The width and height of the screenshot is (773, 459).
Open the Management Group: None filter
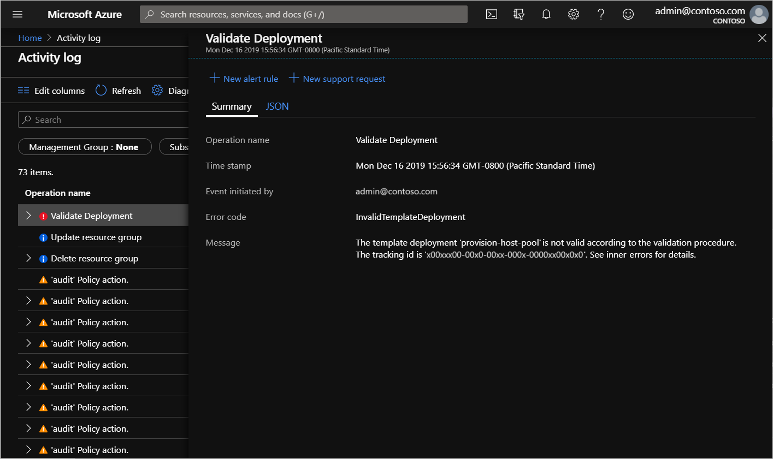click(x=85, y=146)
